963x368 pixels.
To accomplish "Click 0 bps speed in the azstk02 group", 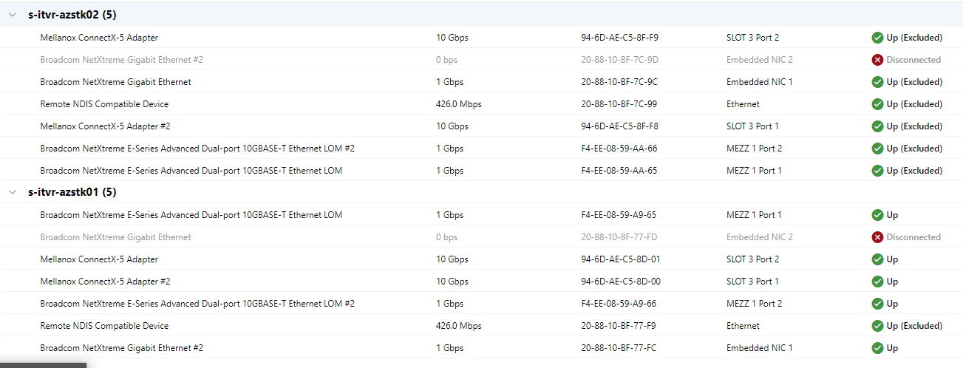I will [446, 60].
